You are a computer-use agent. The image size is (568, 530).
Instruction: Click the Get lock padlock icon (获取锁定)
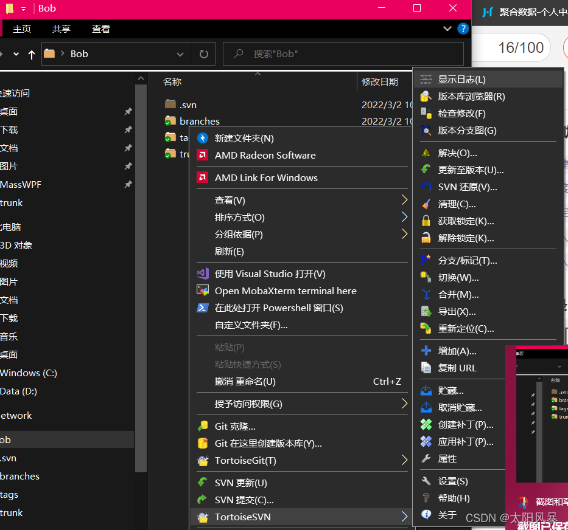point(426,221)
